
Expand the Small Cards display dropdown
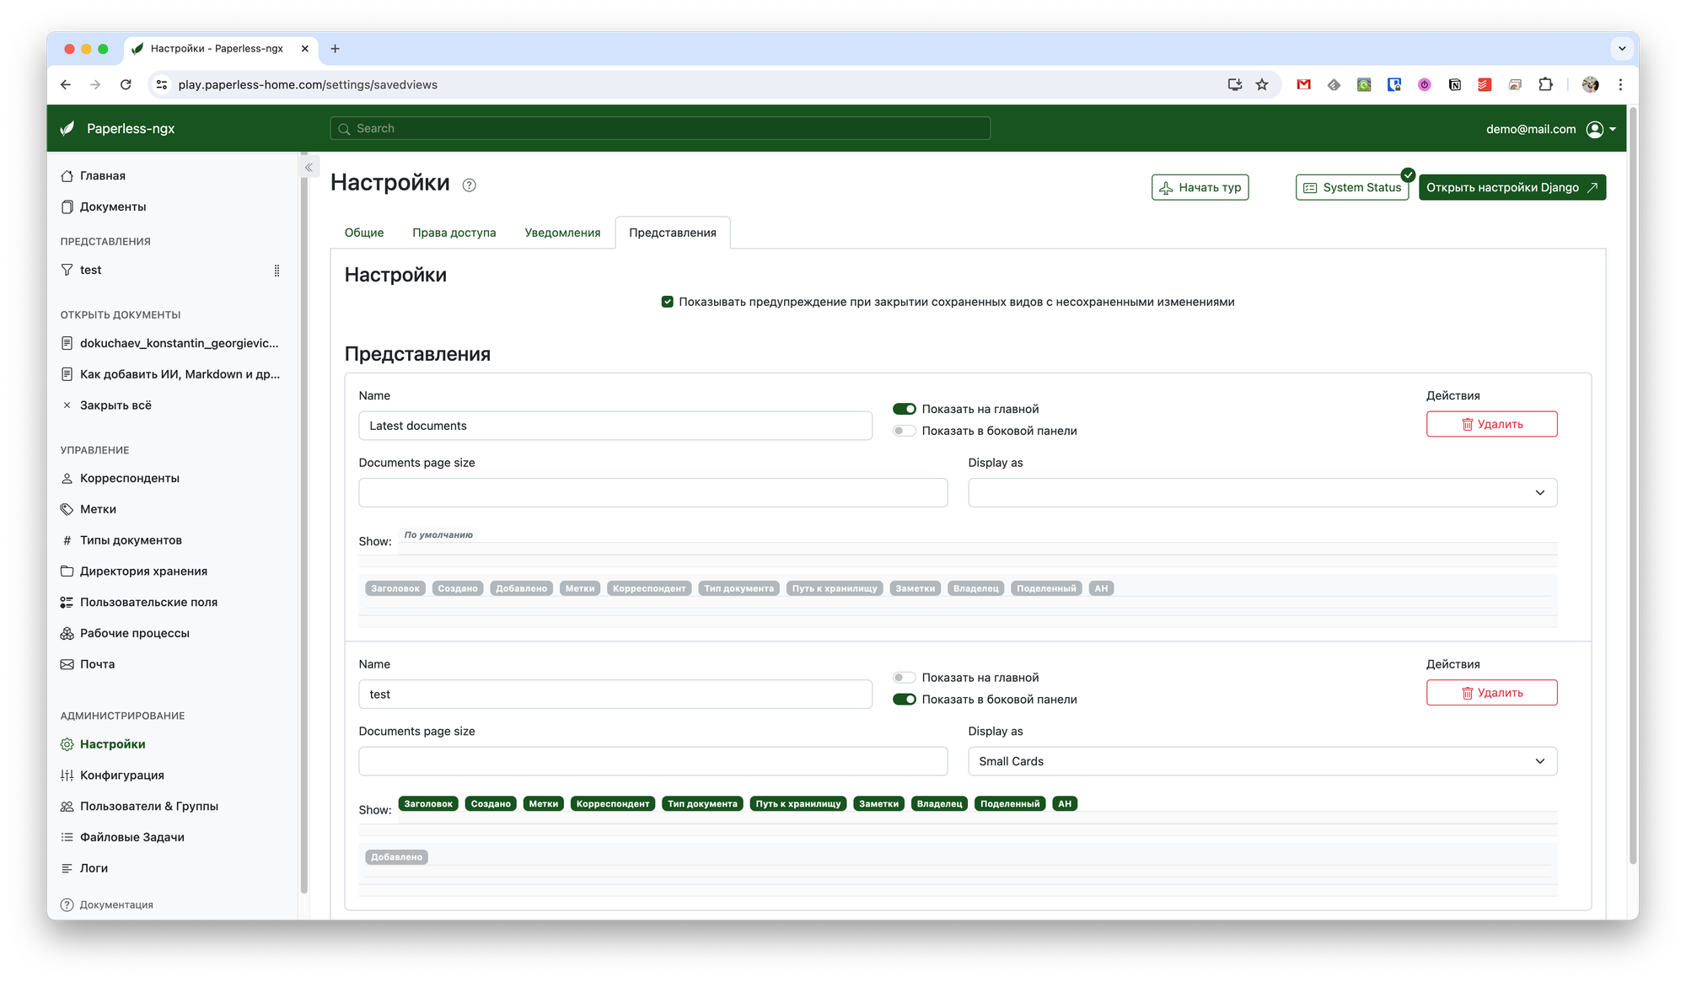pos(1262,761)
